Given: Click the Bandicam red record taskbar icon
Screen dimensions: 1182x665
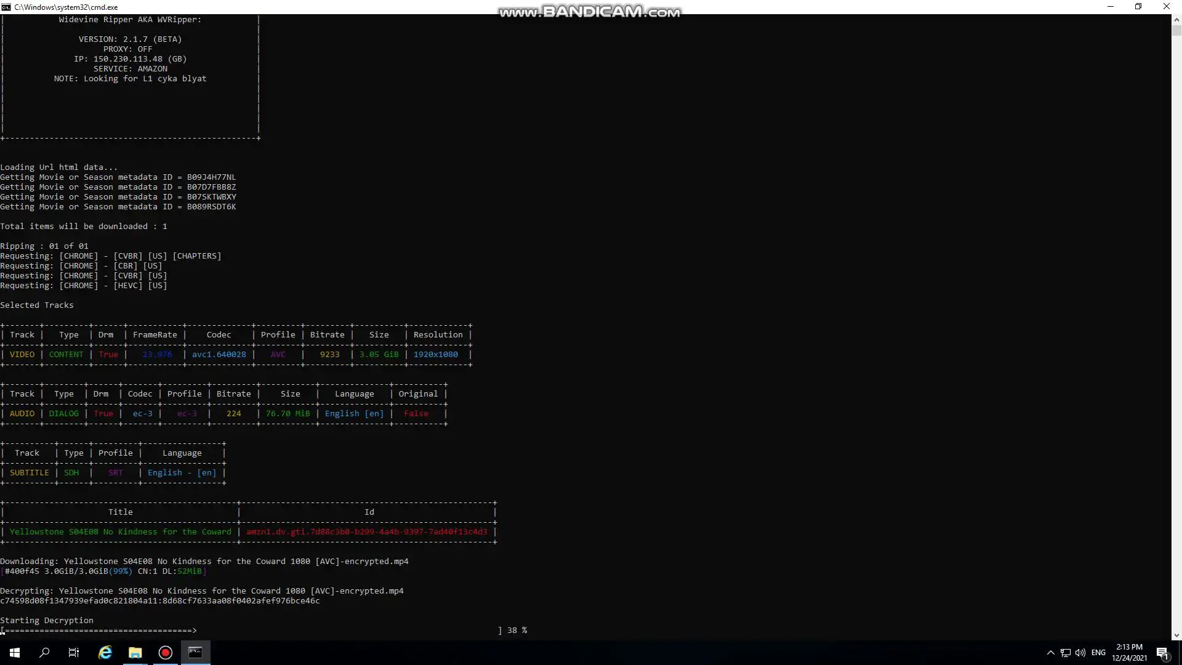Looking at the screenshot, I should click(x=165, y=653).
